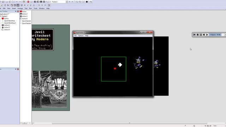This screenshot has width=226, height=127.
Task: Close the lower-left docked panel
Action: tap(18, 69)
